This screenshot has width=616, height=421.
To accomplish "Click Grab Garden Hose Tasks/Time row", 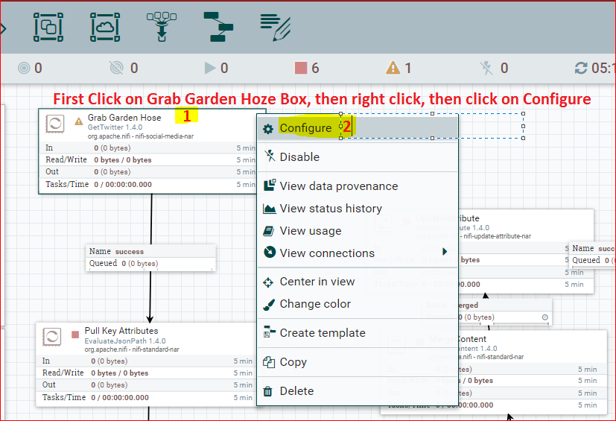I will point(150,184).
